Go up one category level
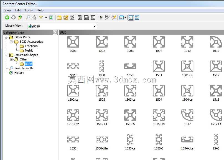 pyautogui.click(x=20, y=17)
